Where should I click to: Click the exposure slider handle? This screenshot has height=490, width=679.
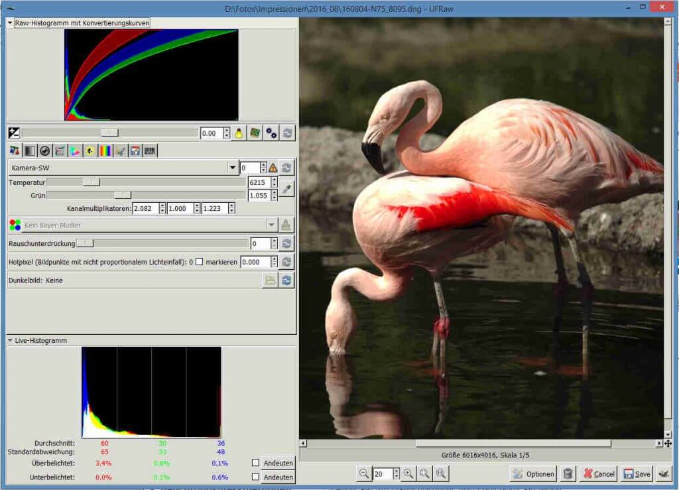pyautogui.click(x=109, y=133)
